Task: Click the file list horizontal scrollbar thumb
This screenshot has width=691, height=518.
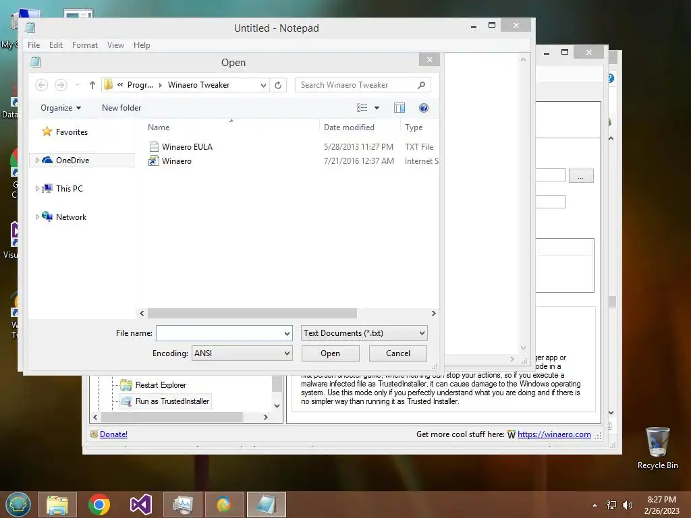Action: pos(252,313)
